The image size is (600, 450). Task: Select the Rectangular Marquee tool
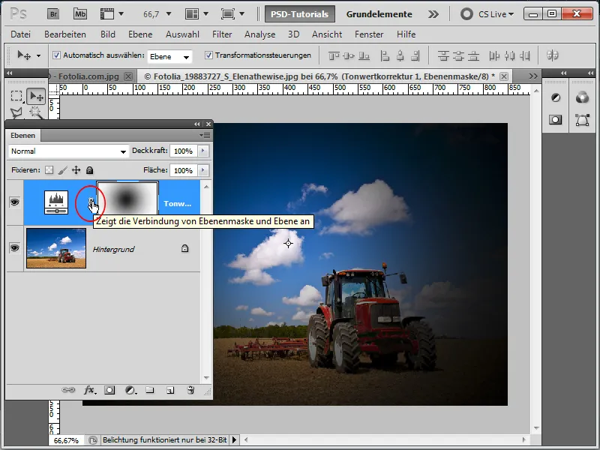pos(16,96)
